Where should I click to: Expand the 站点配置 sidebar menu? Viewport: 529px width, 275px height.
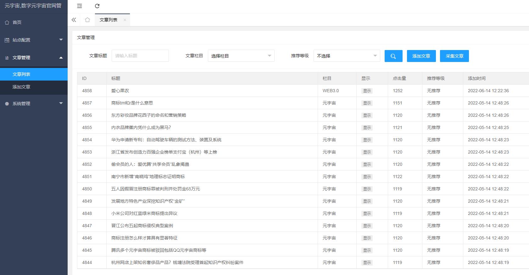[x=34, y=40]
